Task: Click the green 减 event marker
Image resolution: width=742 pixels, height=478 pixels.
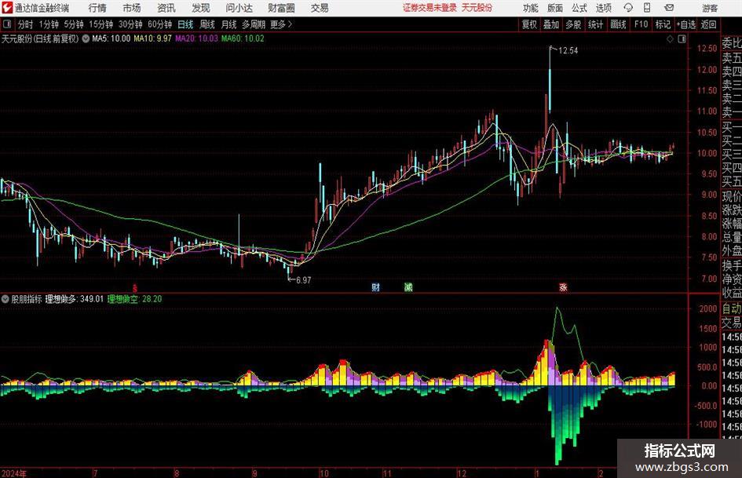Action: click(x=408, y=286)
